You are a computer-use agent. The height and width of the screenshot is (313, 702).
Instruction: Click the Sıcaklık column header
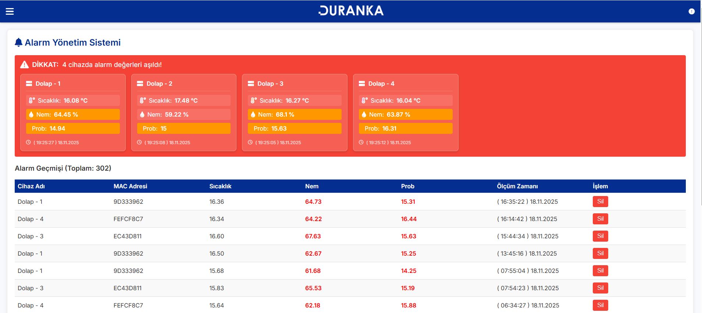click(220, 186)
